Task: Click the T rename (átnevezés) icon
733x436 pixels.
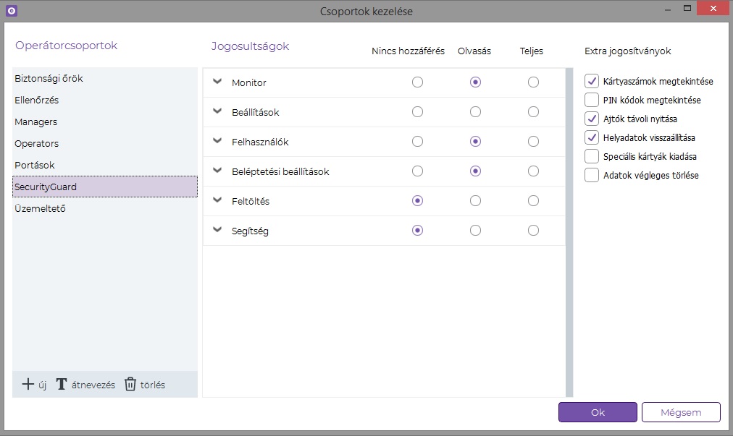Action: (x=62, y=385)
